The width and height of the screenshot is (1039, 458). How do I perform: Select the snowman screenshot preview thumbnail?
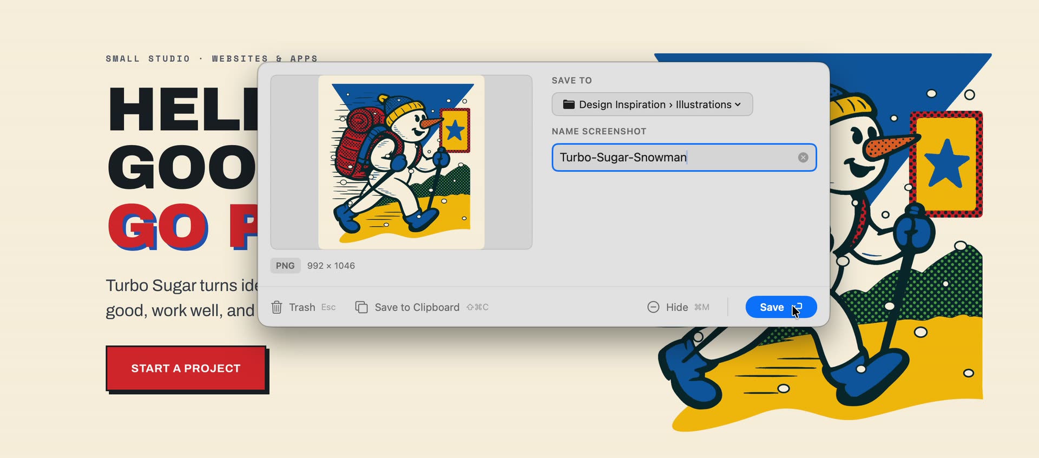click(402, 162)
